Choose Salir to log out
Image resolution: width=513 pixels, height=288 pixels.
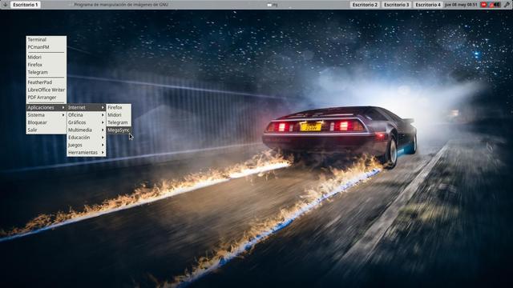coord(46,130)
